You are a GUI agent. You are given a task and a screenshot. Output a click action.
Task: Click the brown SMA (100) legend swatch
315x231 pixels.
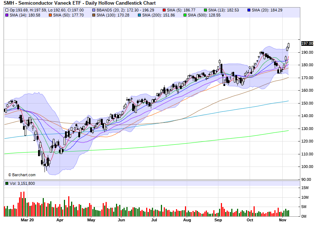coord(94,15)
